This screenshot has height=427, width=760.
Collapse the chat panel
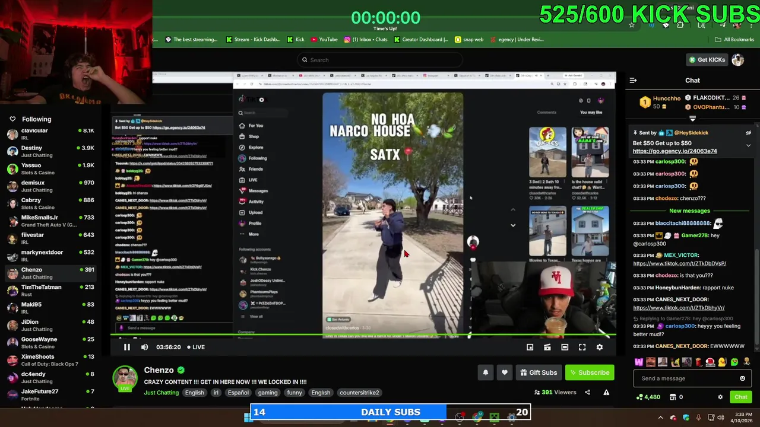(x=633, y=80)
